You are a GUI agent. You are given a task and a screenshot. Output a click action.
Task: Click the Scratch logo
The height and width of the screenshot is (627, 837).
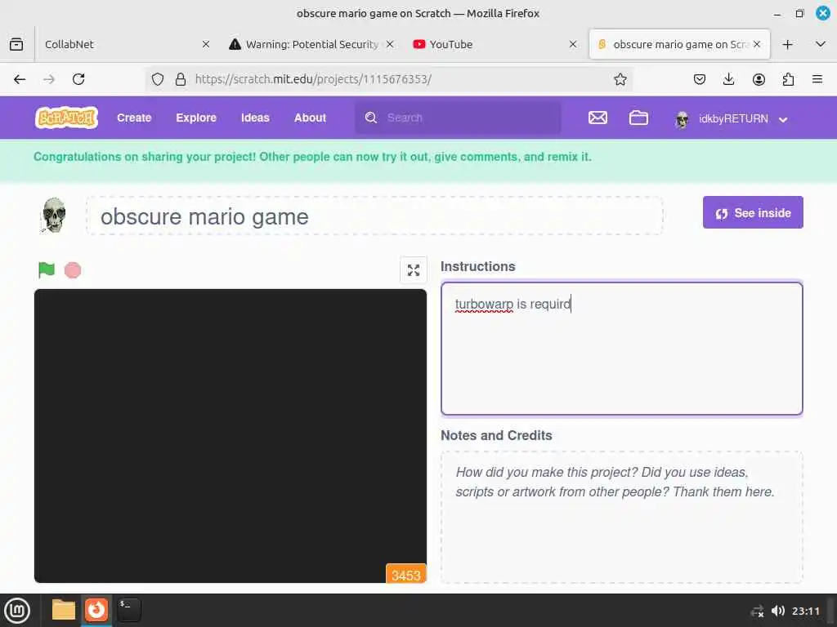(66, 118)
